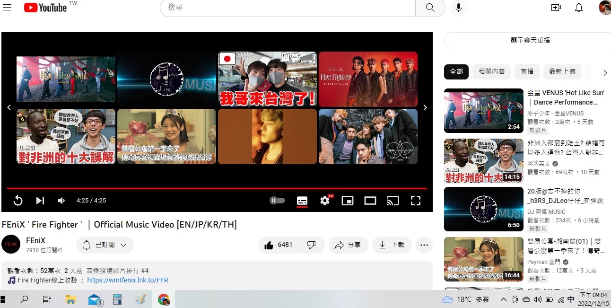Switch to miniplayer mode

click(348, 201)
